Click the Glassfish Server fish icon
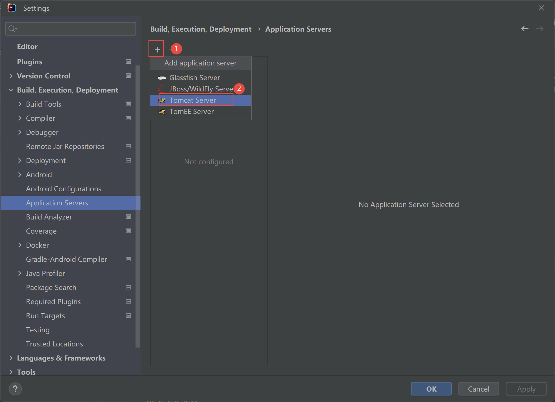Screen dimensions: 555x402 point(161,78)
